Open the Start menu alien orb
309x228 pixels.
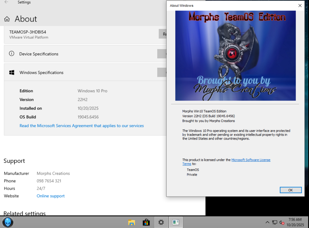click(x=8, y=222)
